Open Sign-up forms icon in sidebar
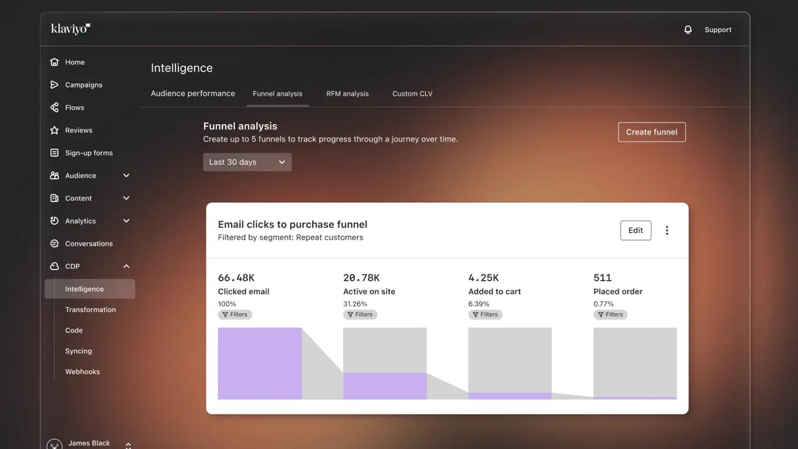Screen dimensions: 798x449 click(x=54, y=153)
